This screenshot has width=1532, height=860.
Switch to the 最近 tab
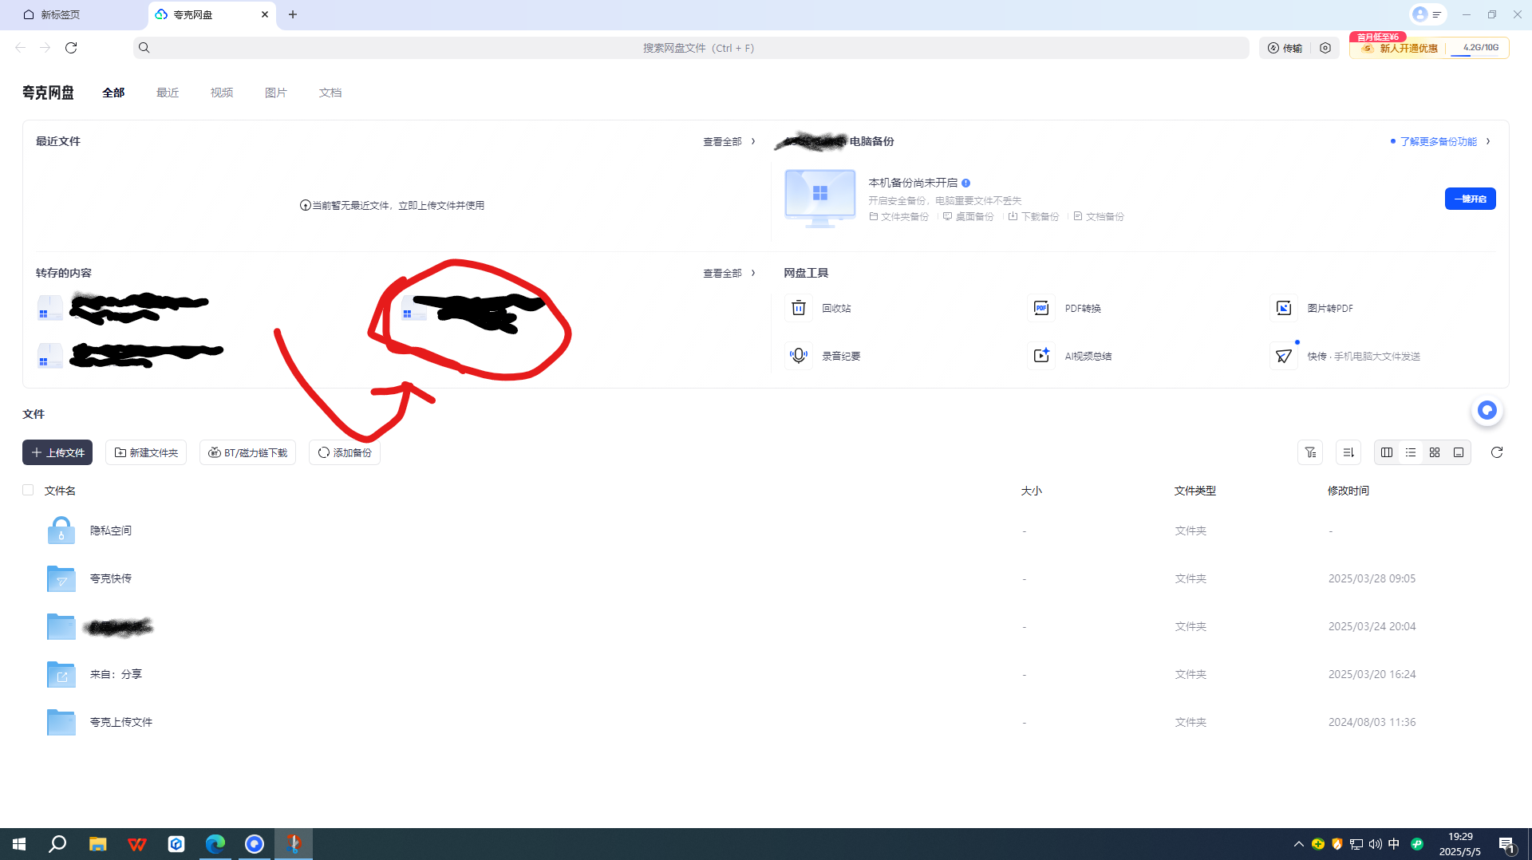168,93
